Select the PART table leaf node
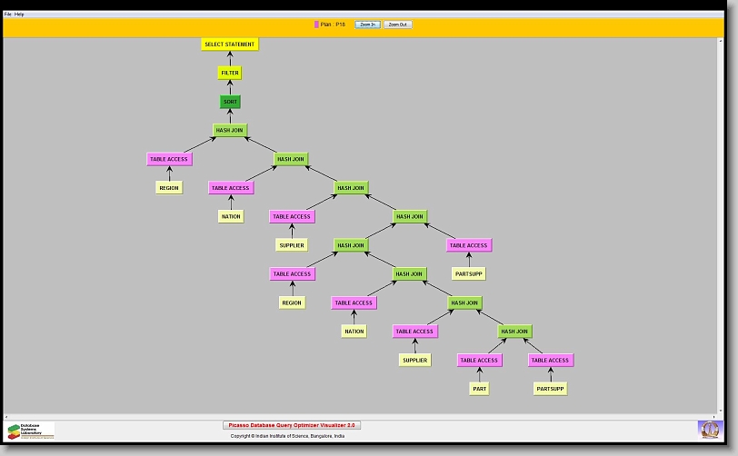This screenshot has width=738, height=456. tap(480, 389)
